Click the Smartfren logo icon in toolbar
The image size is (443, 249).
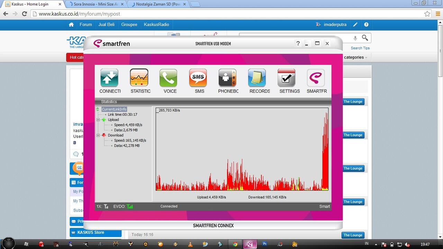[x=316, y=78]
